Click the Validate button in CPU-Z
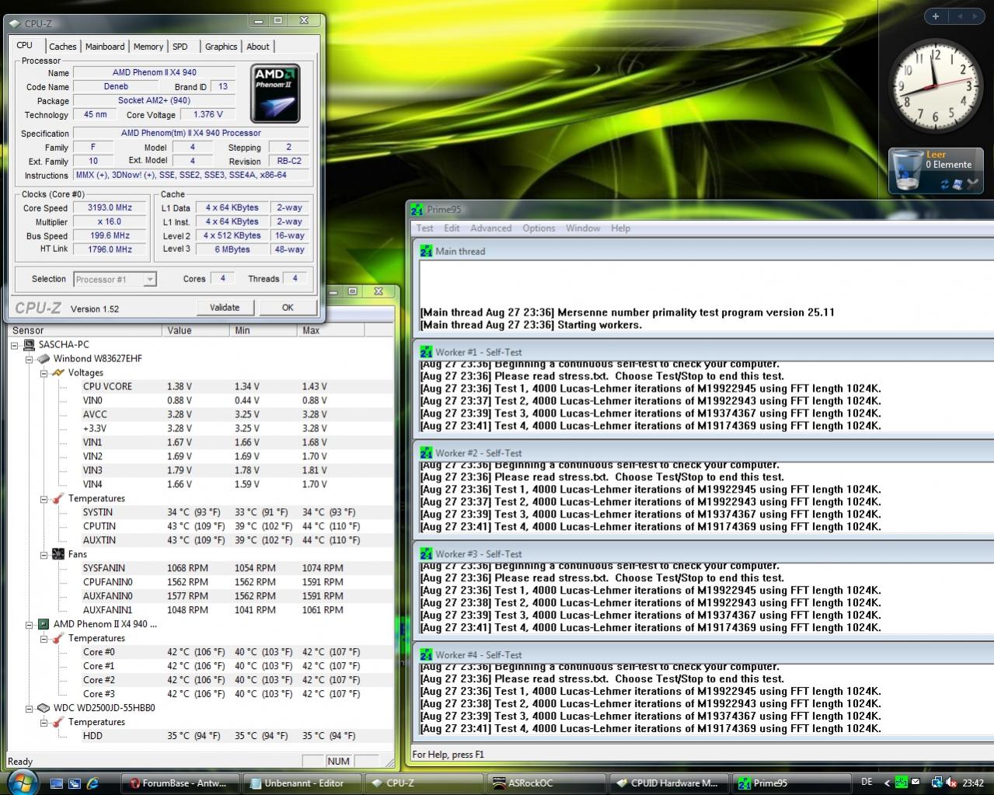 tap(225, 307)
